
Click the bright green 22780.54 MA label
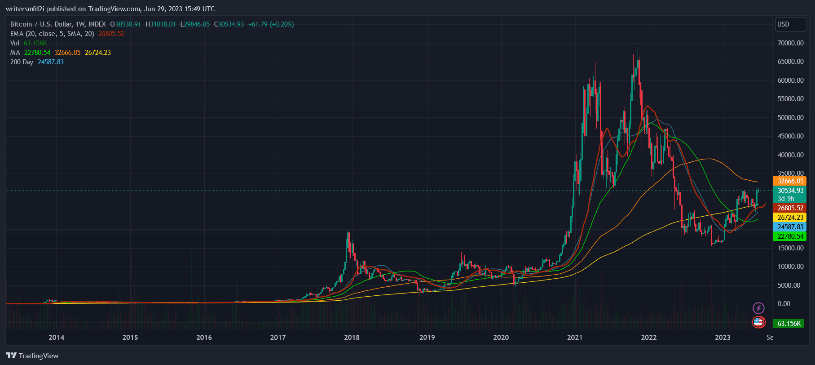point(790,236)
